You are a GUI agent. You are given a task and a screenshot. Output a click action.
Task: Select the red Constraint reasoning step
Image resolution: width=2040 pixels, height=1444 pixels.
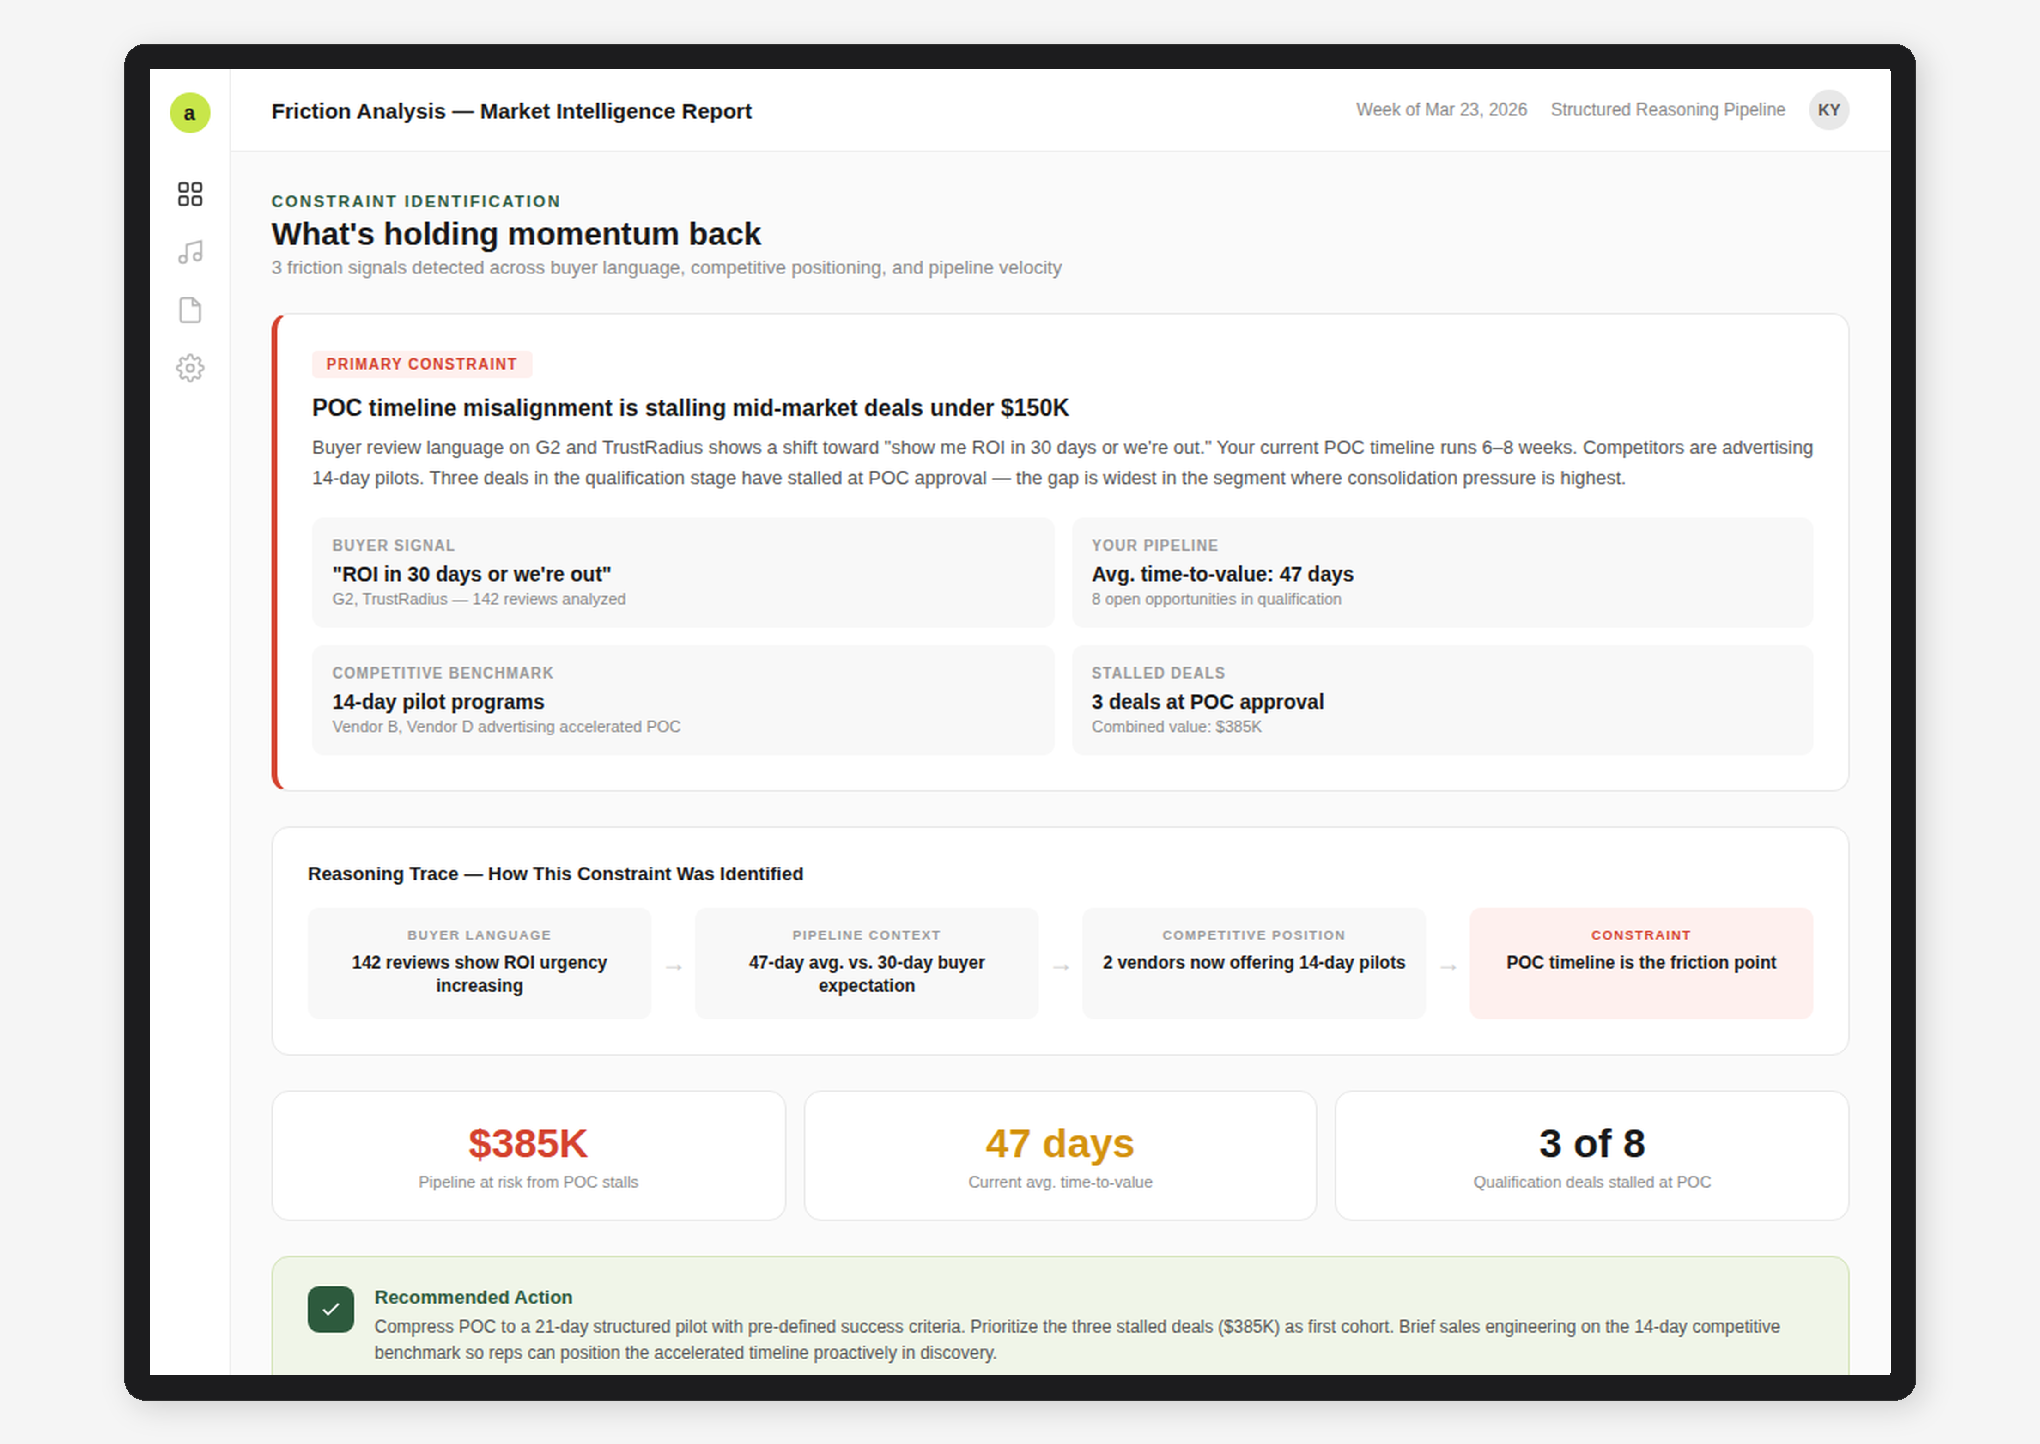pos(1640,963)
